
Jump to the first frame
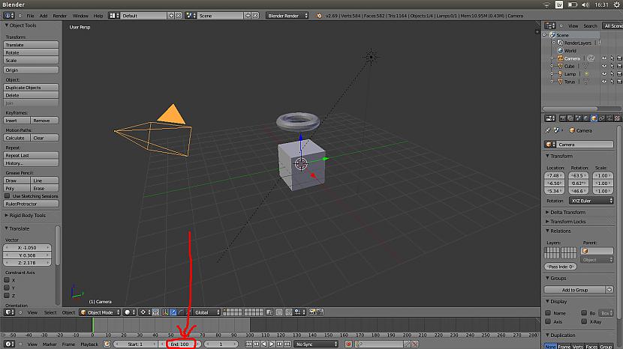pyautogui.click(x=248, y=344)
